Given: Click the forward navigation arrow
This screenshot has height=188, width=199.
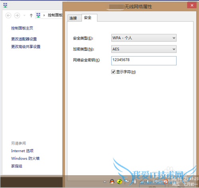Looking at the screenshot, I should (x=17, y=16).
